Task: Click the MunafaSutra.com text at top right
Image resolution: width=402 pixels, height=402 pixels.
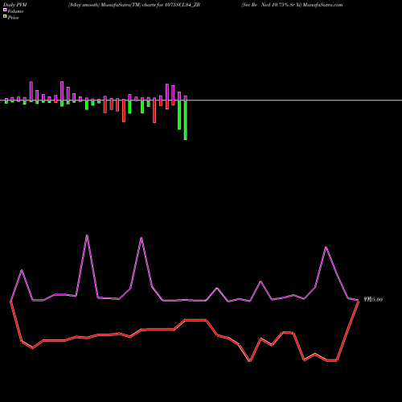Action: [x=322, y=5]
